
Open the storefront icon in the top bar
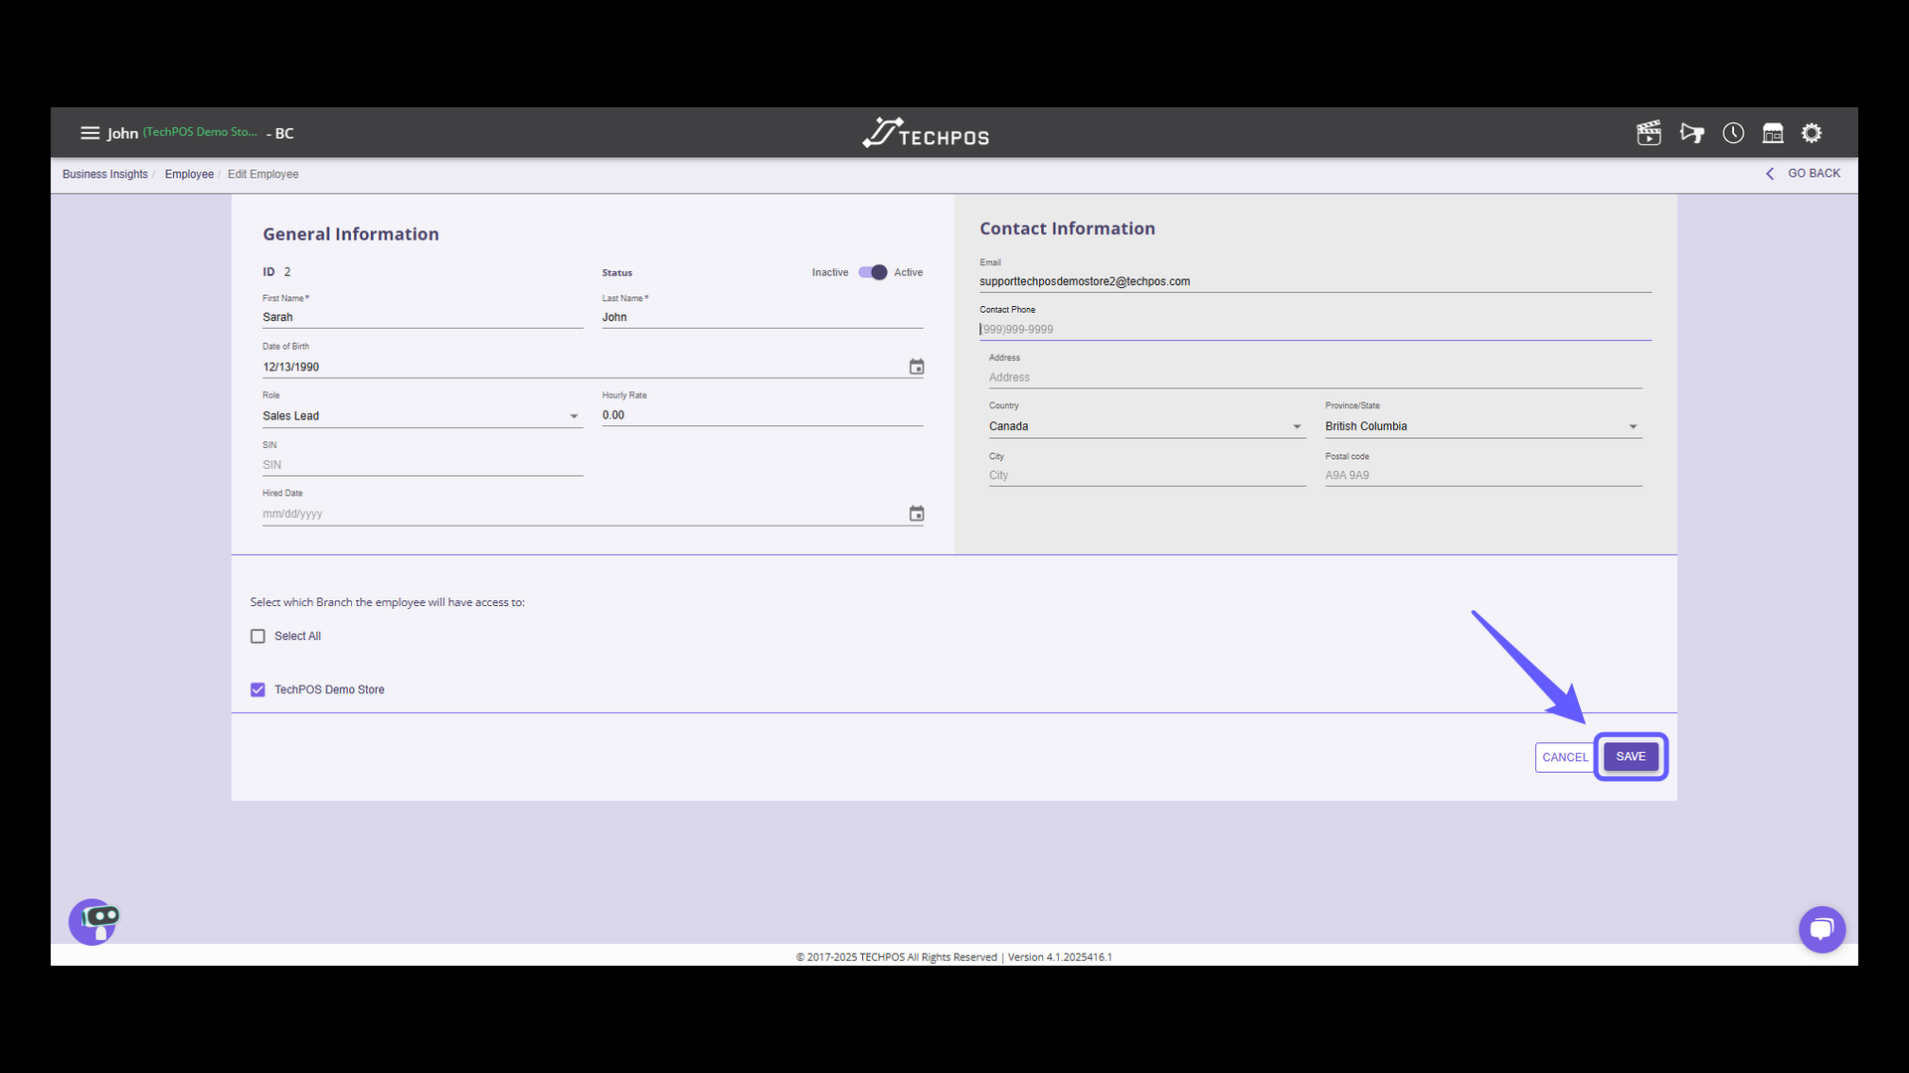click(x=1773, y=132)
